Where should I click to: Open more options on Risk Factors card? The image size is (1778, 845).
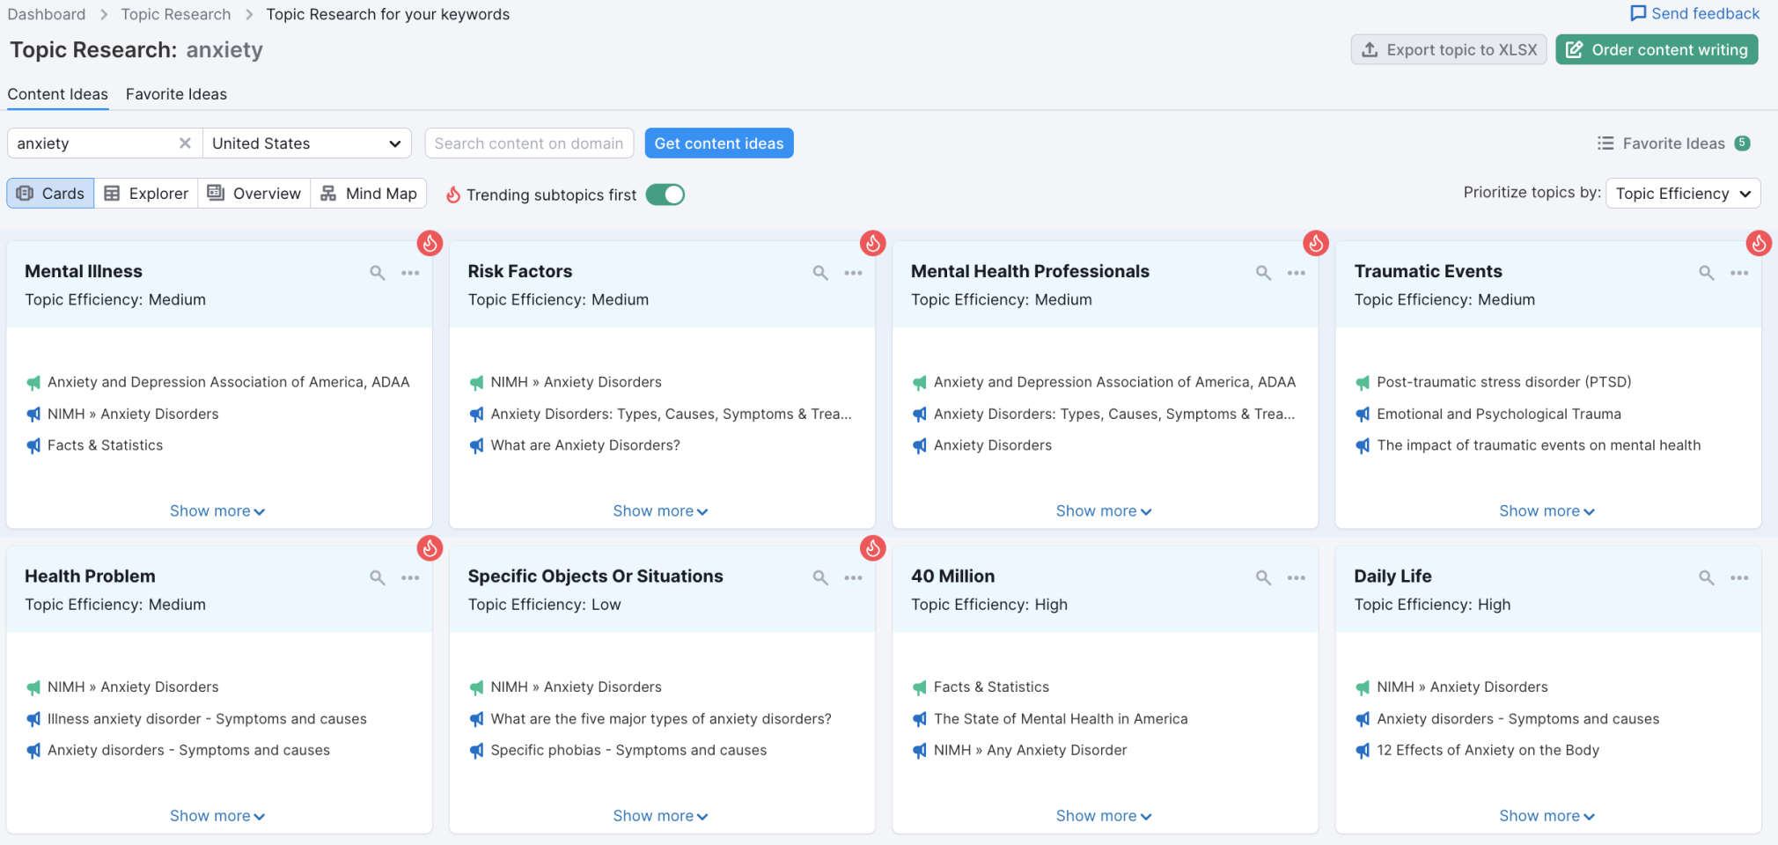(853, 273)
